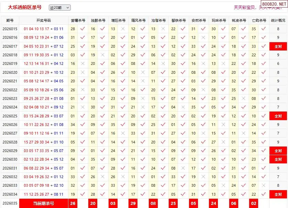Click the gray cross for 治愔杀号 in row 2026015
Image resolution: width=288 pixels, height=208 pixels.
[x=163, y=29]
